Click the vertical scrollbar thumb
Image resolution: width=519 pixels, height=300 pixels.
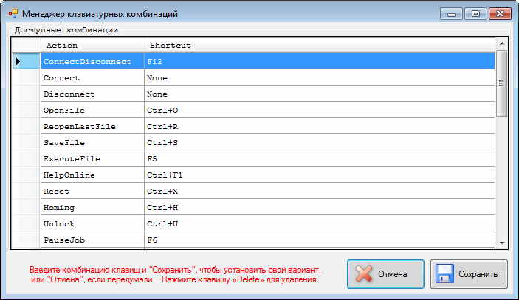click(x=502, y=84)
